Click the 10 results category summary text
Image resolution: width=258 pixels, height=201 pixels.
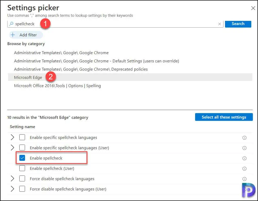pos(48,118)
